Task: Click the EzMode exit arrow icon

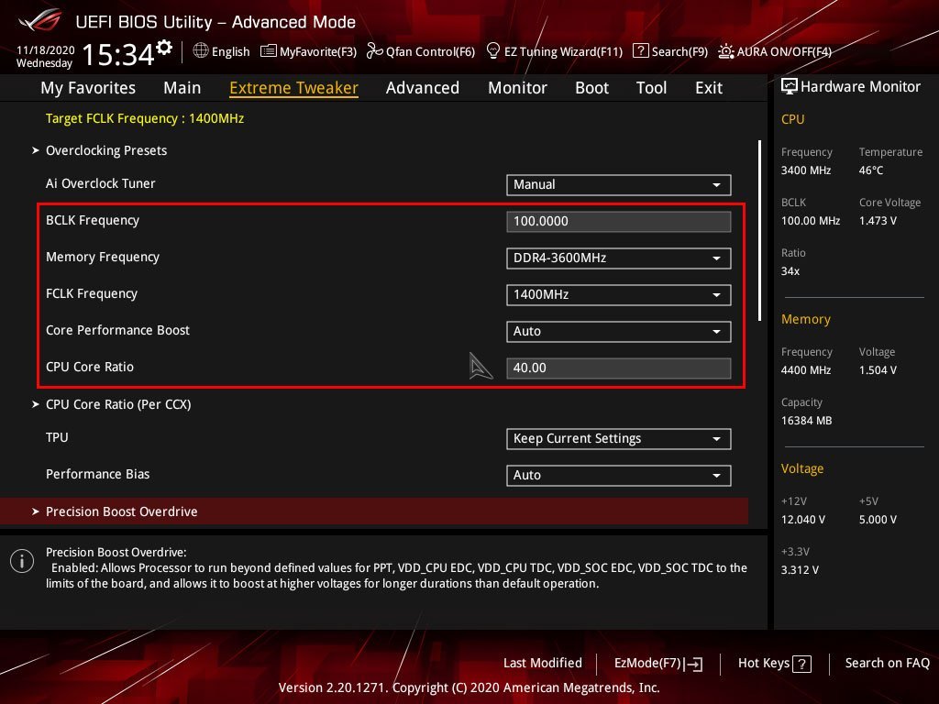Action: click(x=693, y=664)
